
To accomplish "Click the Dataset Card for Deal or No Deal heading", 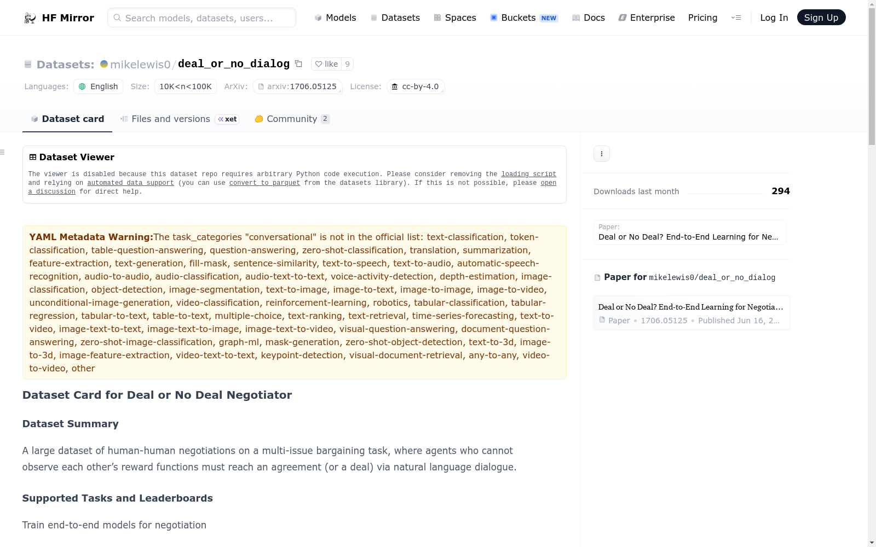I will pos(157,395).
